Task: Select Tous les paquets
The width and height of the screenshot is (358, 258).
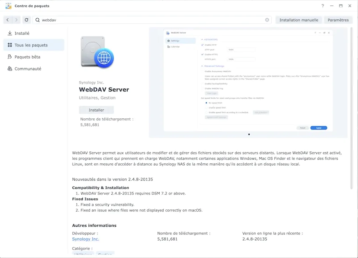Action: click(34, 45)
